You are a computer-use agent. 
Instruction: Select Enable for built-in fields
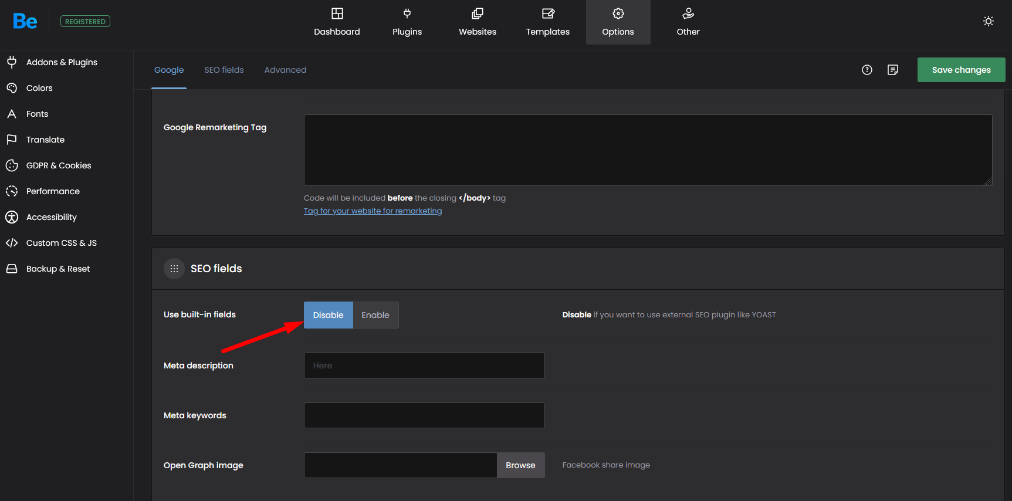(x=375, y=315)
